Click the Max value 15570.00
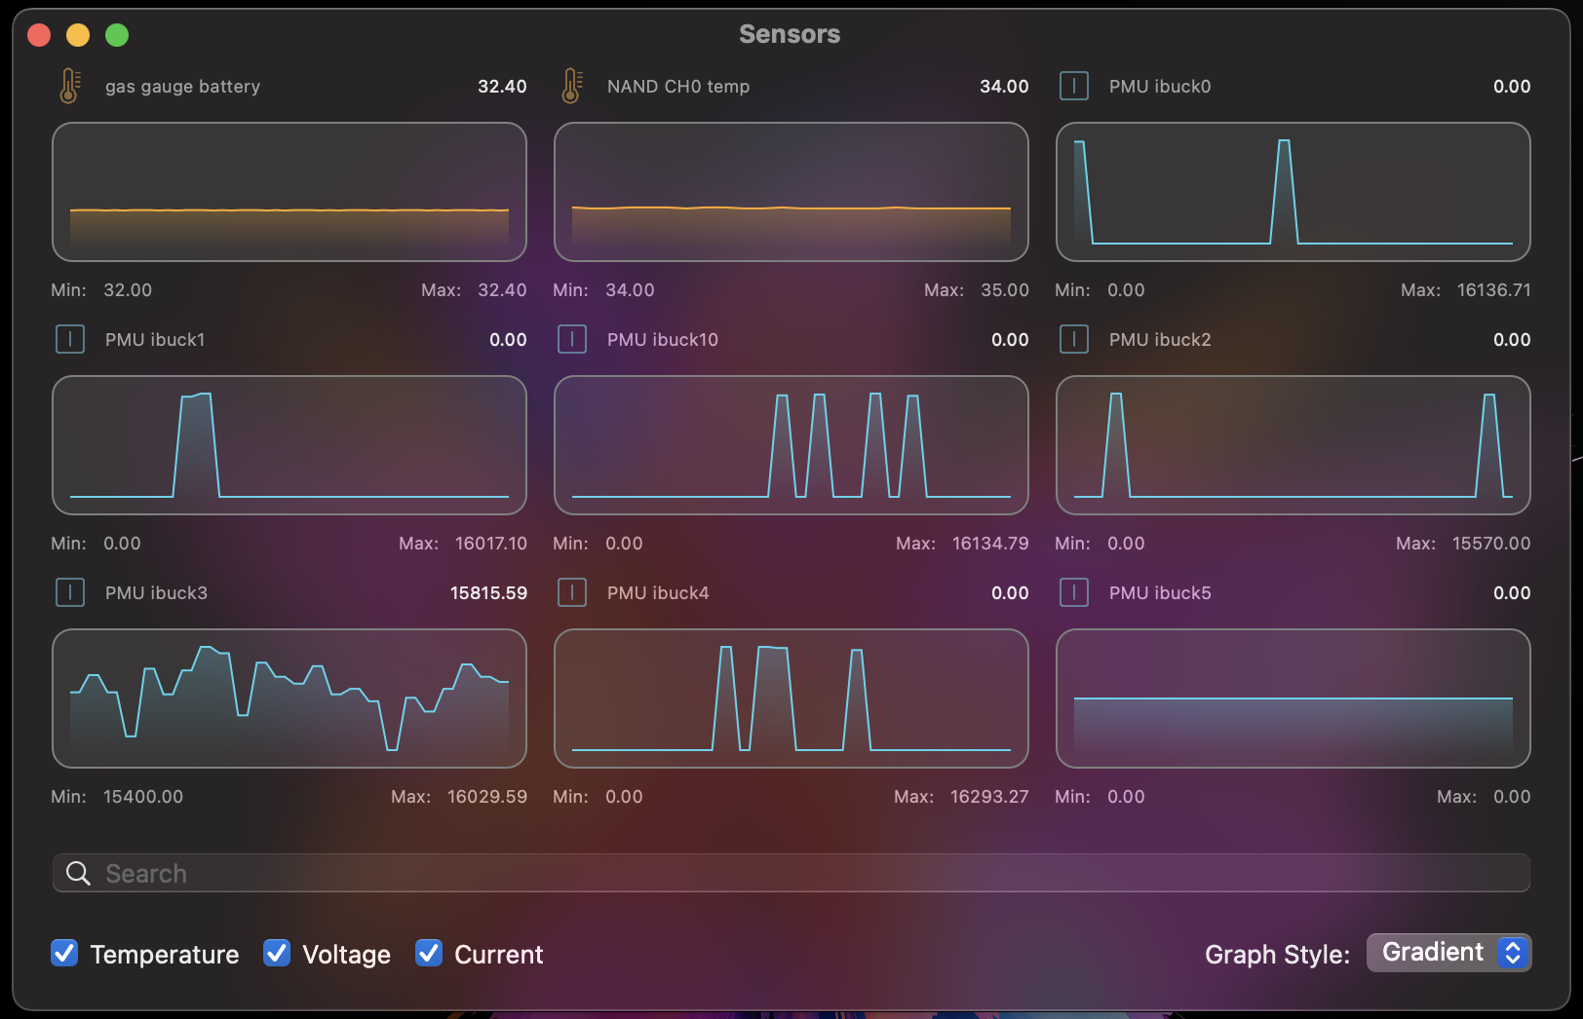The height and width of the screenshot is (1019, 1583). tap(1491, 544)
